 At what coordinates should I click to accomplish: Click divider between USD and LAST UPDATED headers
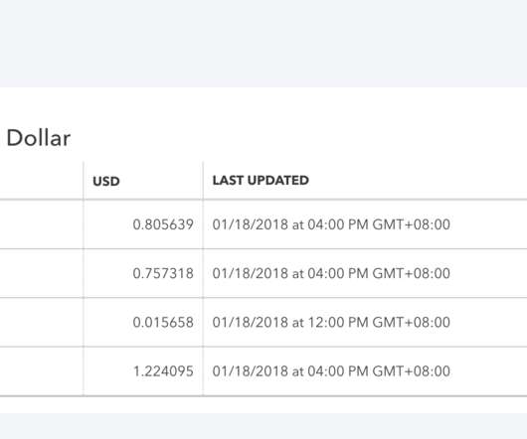tap(203, 181)
